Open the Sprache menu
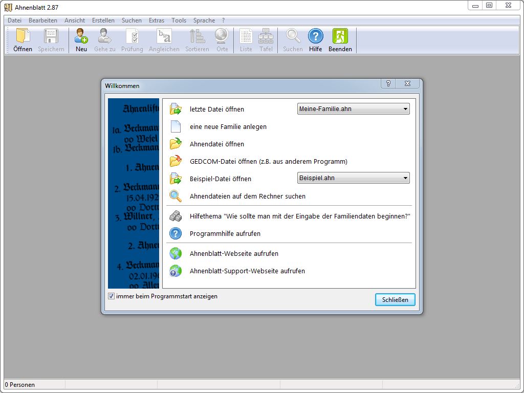 click(204, 20)
